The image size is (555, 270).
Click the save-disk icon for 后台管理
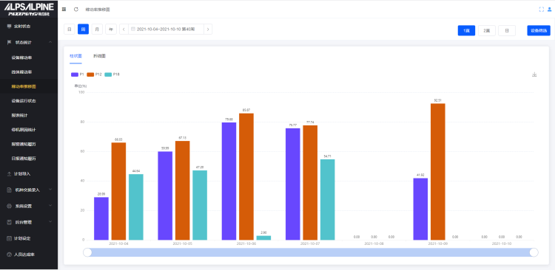(9, 222)
